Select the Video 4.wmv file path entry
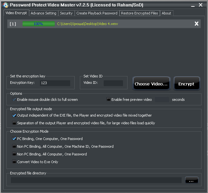This screenshot has height=193, width=208. [88, 24]
